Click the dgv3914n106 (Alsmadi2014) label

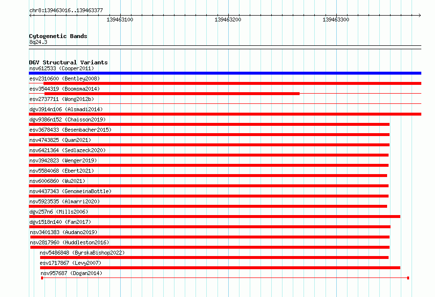pyautogui.click(x=66, y=109)
